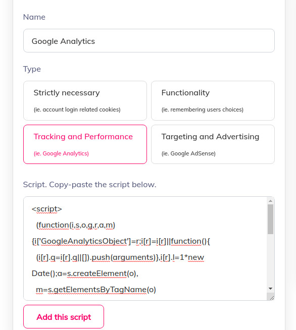Click the remembering users choices caption

203,109
